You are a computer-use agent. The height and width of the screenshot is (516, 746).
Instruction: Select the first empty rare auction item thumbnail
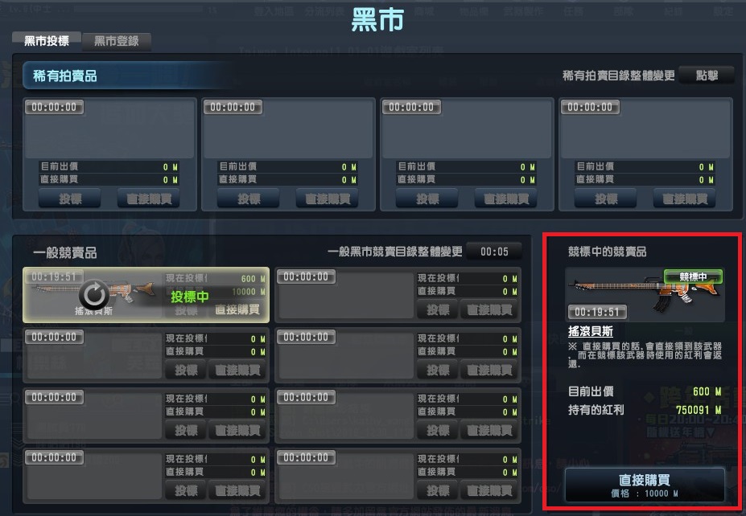tap(109, 129)
